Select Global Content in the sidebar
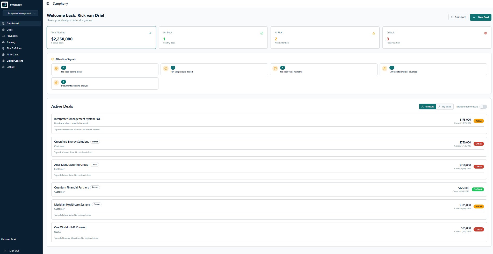This screenshot has height=254, width=493. (15, 61)
